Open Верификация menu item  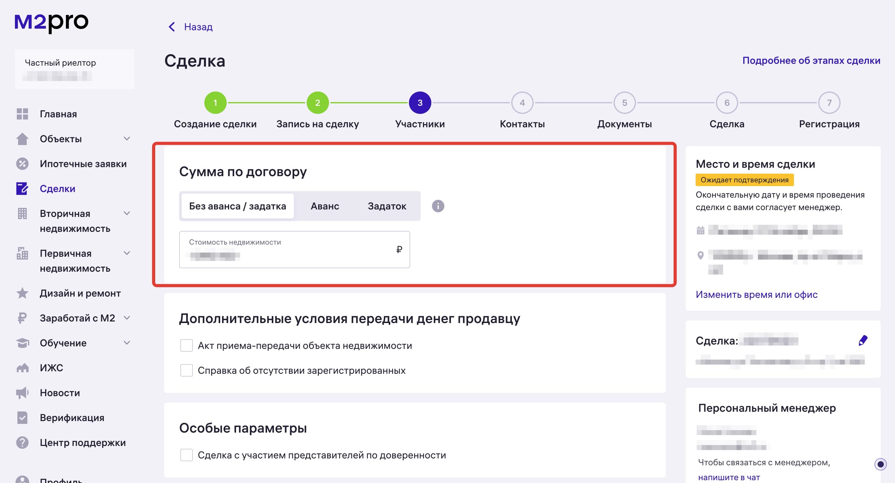(x=72, y=418)
